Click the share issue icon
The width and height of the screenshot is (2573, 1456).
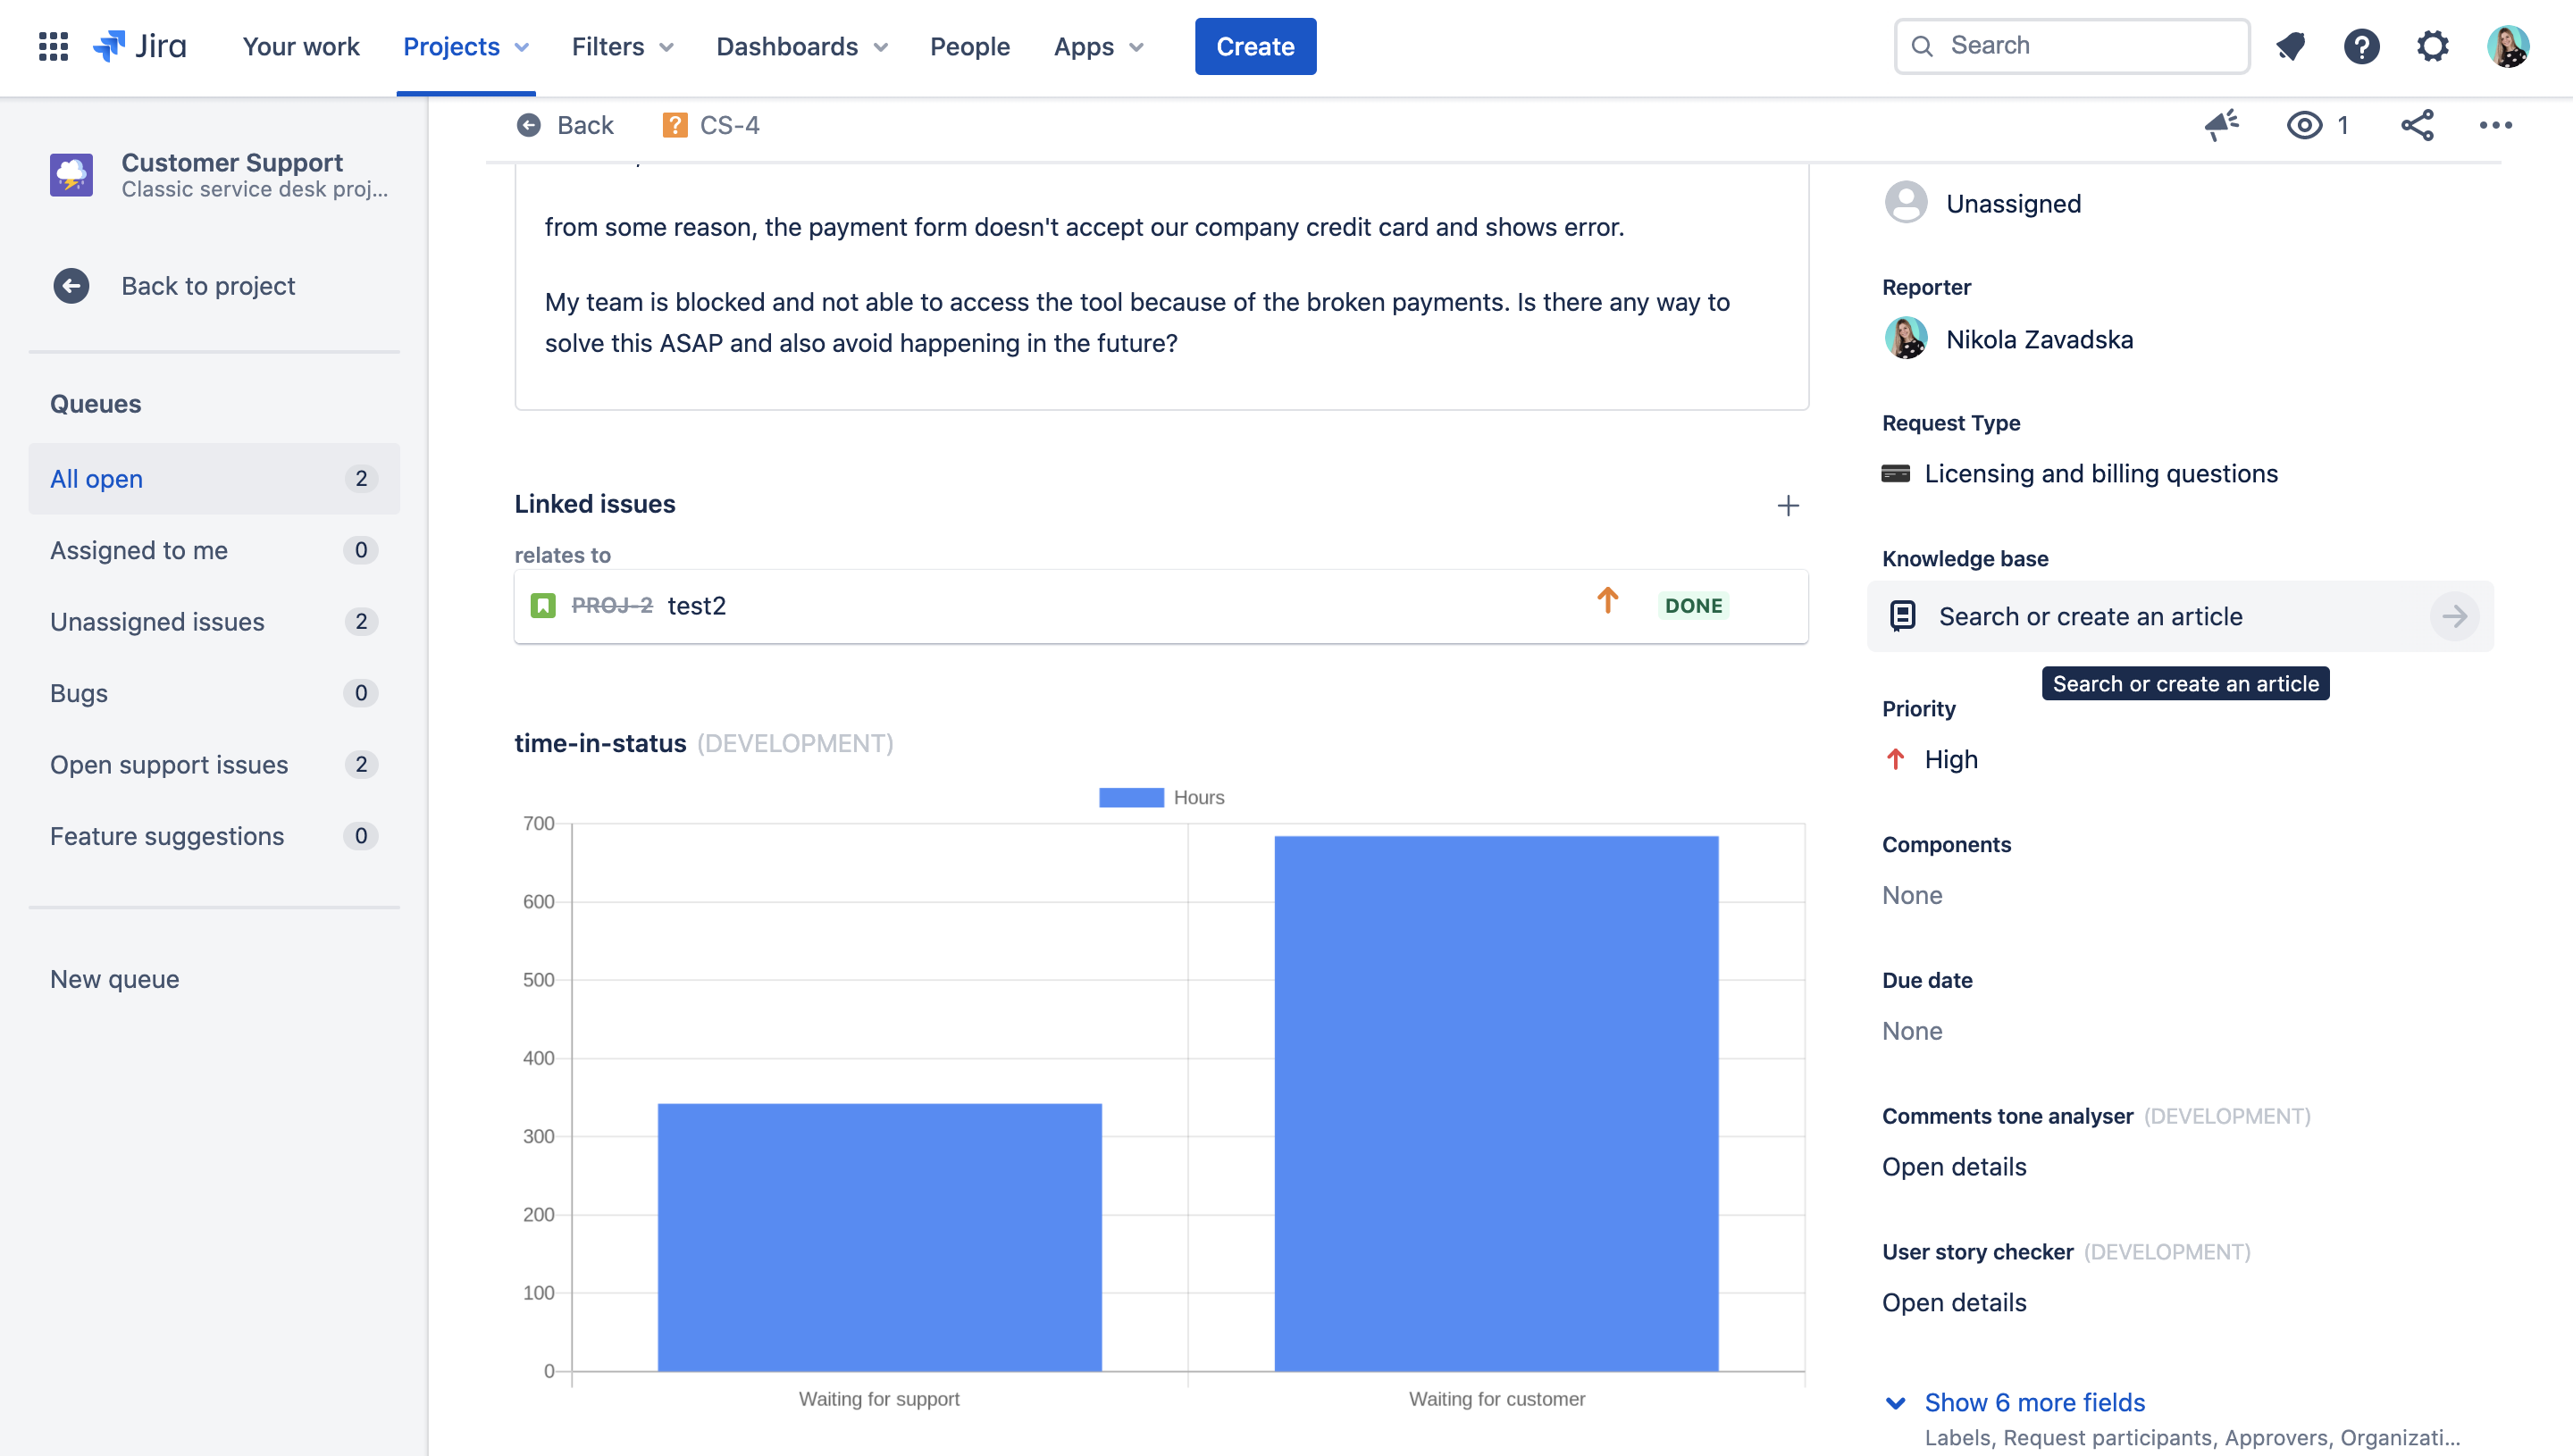2417,125
